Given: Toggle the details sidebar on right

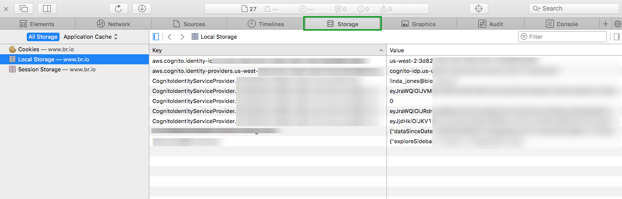Looking at the screenshot, I should click(x=616, y=37).
